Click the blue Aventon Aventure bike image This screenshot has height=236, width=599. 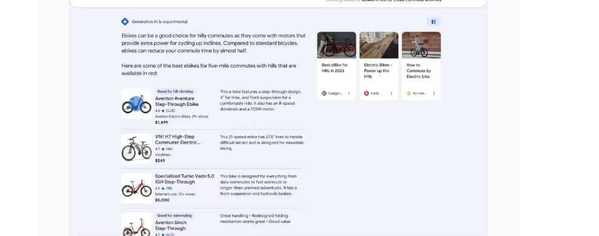click(136, 103)
